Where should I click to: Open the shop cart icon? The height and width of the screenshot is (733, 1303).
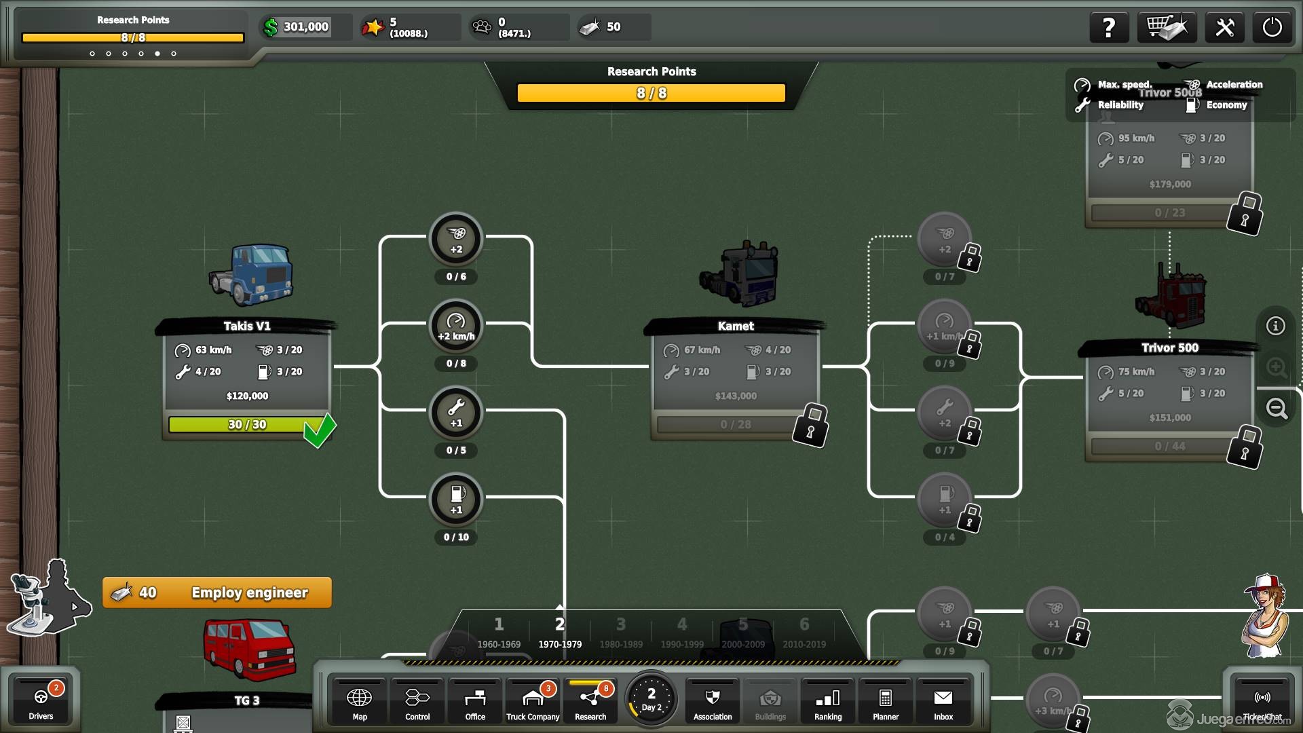pos(1167,28)
